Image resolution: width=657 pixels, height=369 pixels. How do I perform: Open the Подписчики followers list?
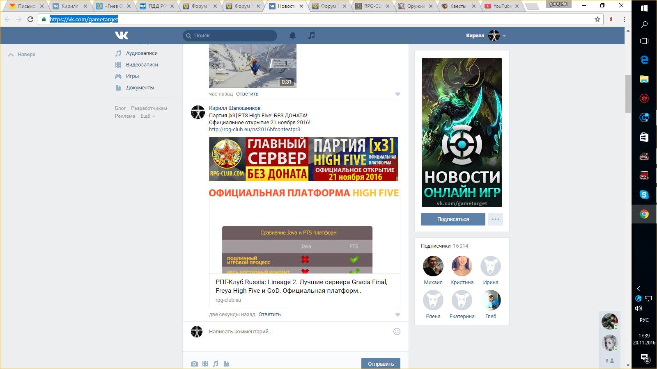pos(444,246)
